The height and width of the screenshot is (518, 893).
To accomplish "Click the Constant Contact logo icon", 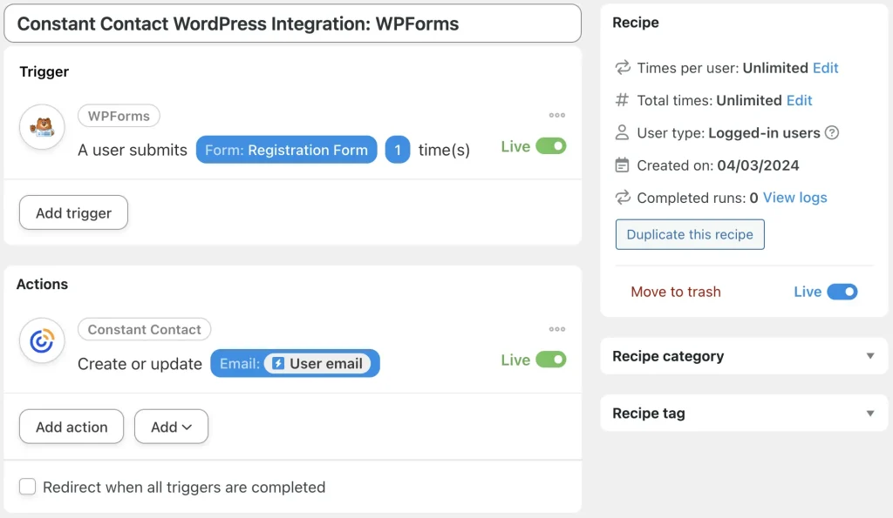I will [x=41, y=341].
